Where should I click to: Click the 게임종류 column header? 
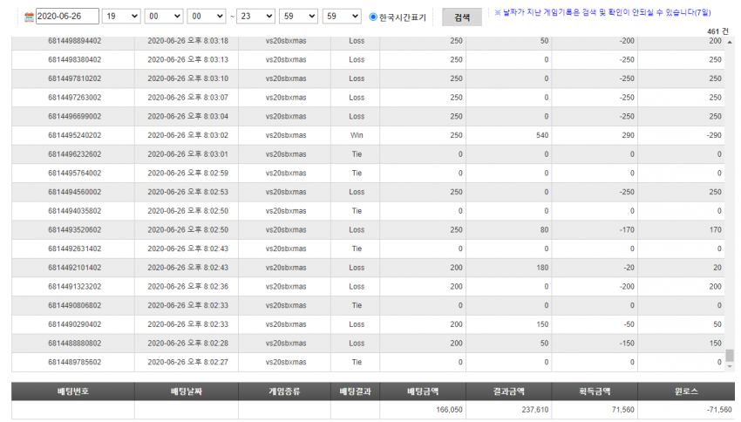(x=284, y=391)
